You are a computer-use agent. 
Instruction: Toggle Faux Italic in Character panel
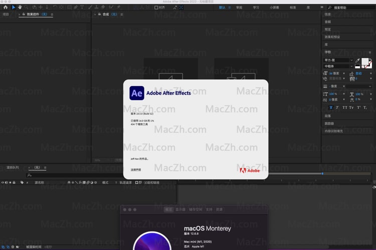(337, 108)
